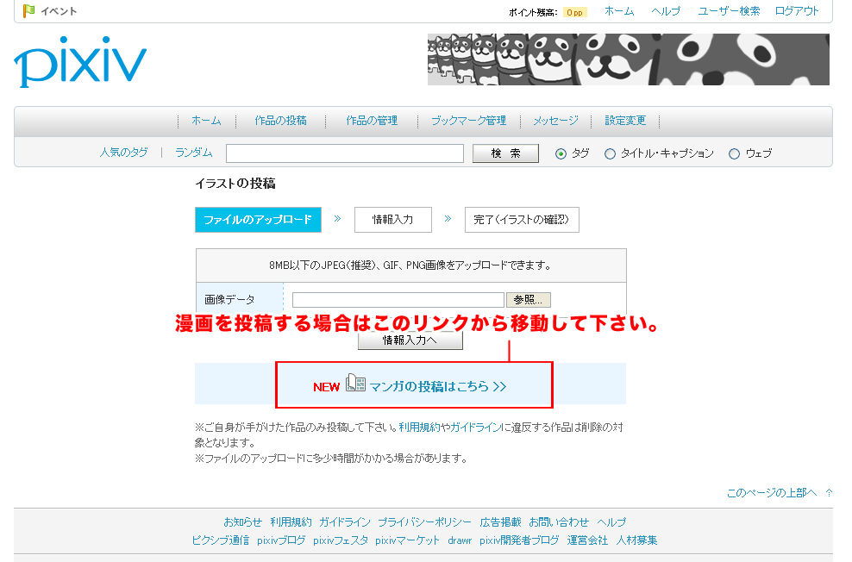This screenshot has width=852, height=562.
Task: Click the 画像データ file path field
Action: pos(398,300)
